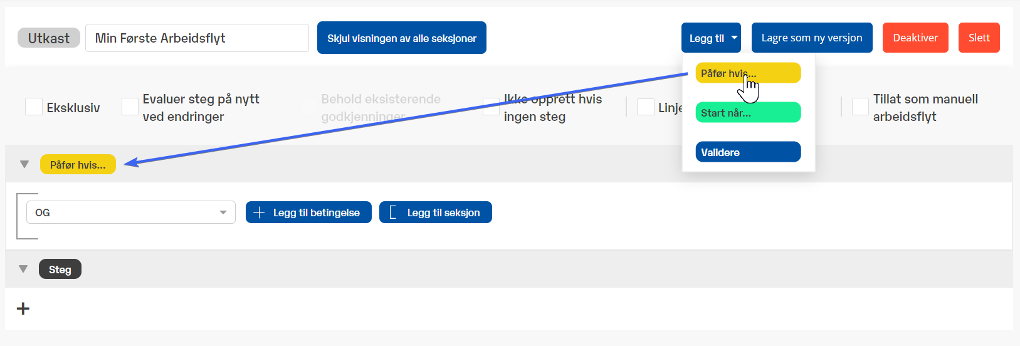The width and height of the screenshot is (1020, 346).
Task: Click the yellow Påfør hvis section tag
Action: (x=78, y=165)
